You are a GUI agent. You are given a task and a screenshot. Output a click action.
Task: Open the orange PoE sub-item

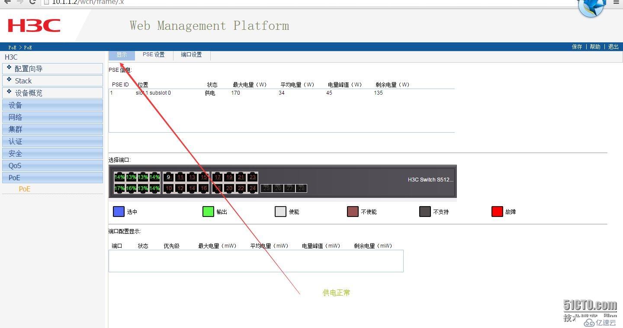[x=25, y=189]
